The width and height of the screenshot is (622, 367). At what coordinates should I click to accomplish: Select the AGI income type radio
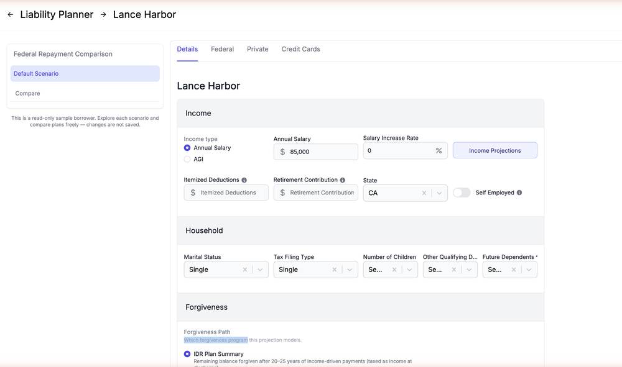pyautogui.click(x=187, y=159)
